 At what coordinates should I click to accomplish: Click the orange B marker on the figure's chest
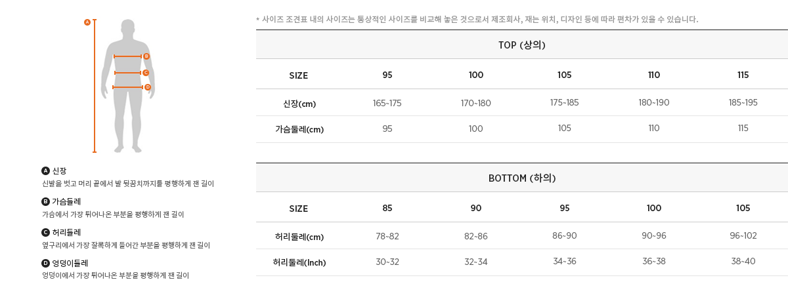click(x=146, y=56)
